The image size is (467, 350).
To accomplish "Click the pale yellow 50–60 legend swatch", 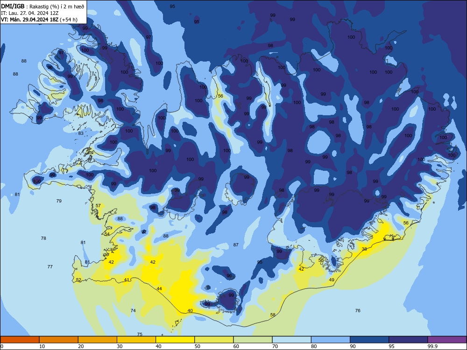I will (214, 340).
